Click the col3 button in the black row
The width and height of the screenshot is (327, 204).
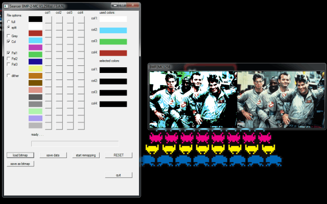click(x=70, y=19)
